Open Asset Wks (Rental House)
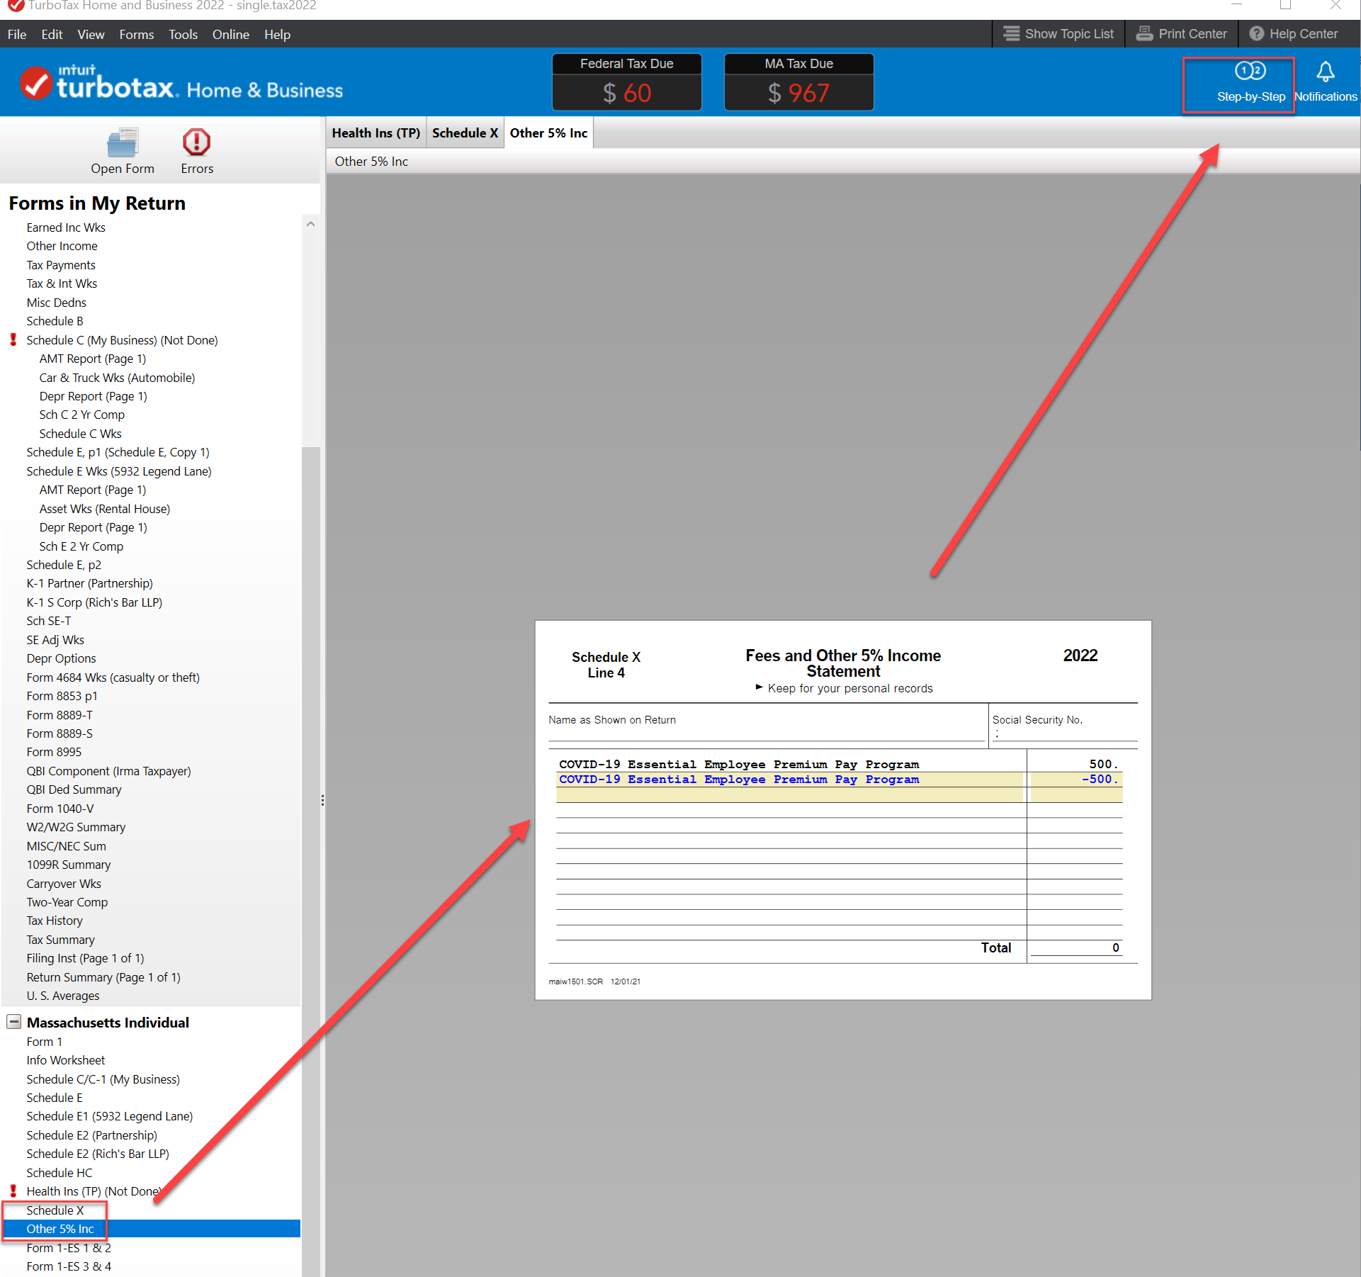The width and height of the screenshot is (1361, 1277). coord(105,509)
